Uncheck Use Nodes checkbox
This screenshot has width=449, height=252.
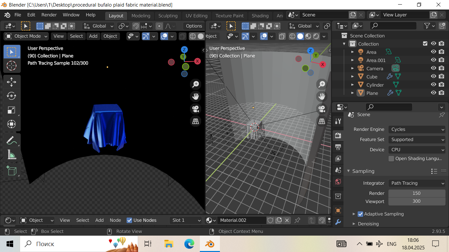coord(130,220)
